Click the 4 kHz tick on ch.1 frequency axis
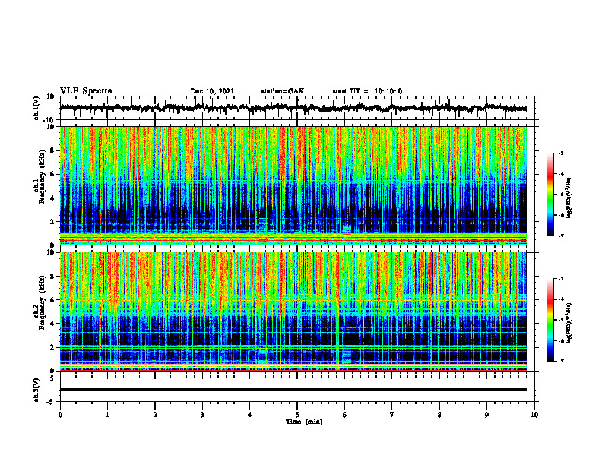The width and height of the screenshot is (602, 465). [53, 198]
